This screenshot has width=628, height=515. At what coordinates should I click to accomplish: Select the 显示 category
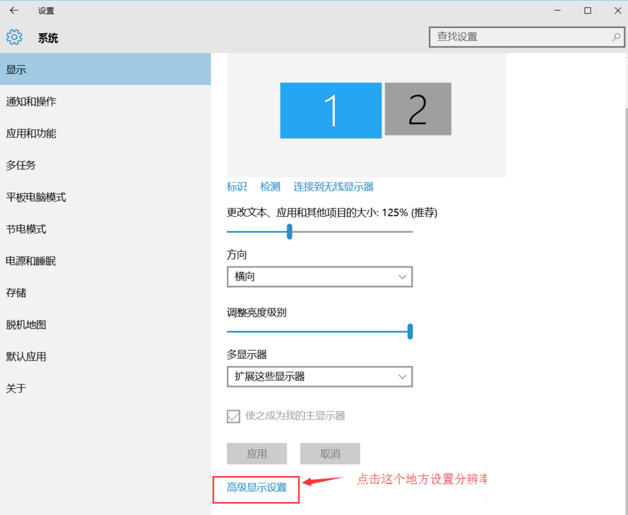[x=106, y=69]
